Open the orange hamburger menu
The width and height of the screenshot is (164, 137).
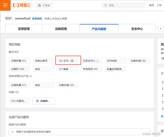point(5,5)
